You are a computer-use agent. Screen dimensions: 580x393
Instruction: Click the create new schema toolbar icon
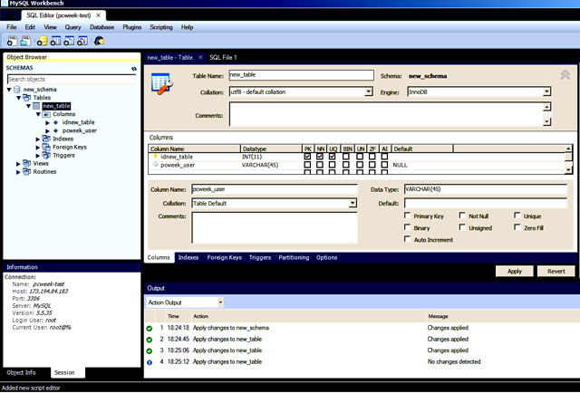[x=43, y=41]
